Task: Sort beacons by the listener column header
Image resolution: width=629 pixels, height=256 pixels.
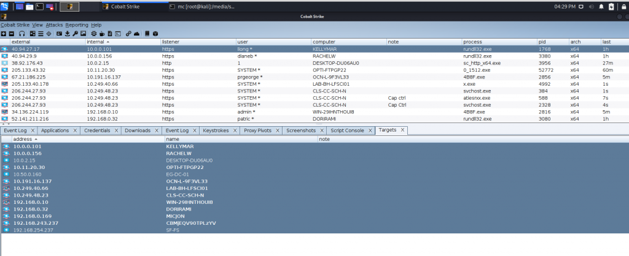Action: point(198,42)
